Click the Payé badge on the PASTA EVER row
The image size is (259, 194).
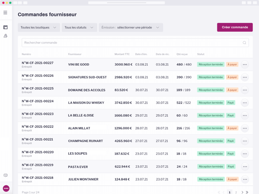point(230,166)
